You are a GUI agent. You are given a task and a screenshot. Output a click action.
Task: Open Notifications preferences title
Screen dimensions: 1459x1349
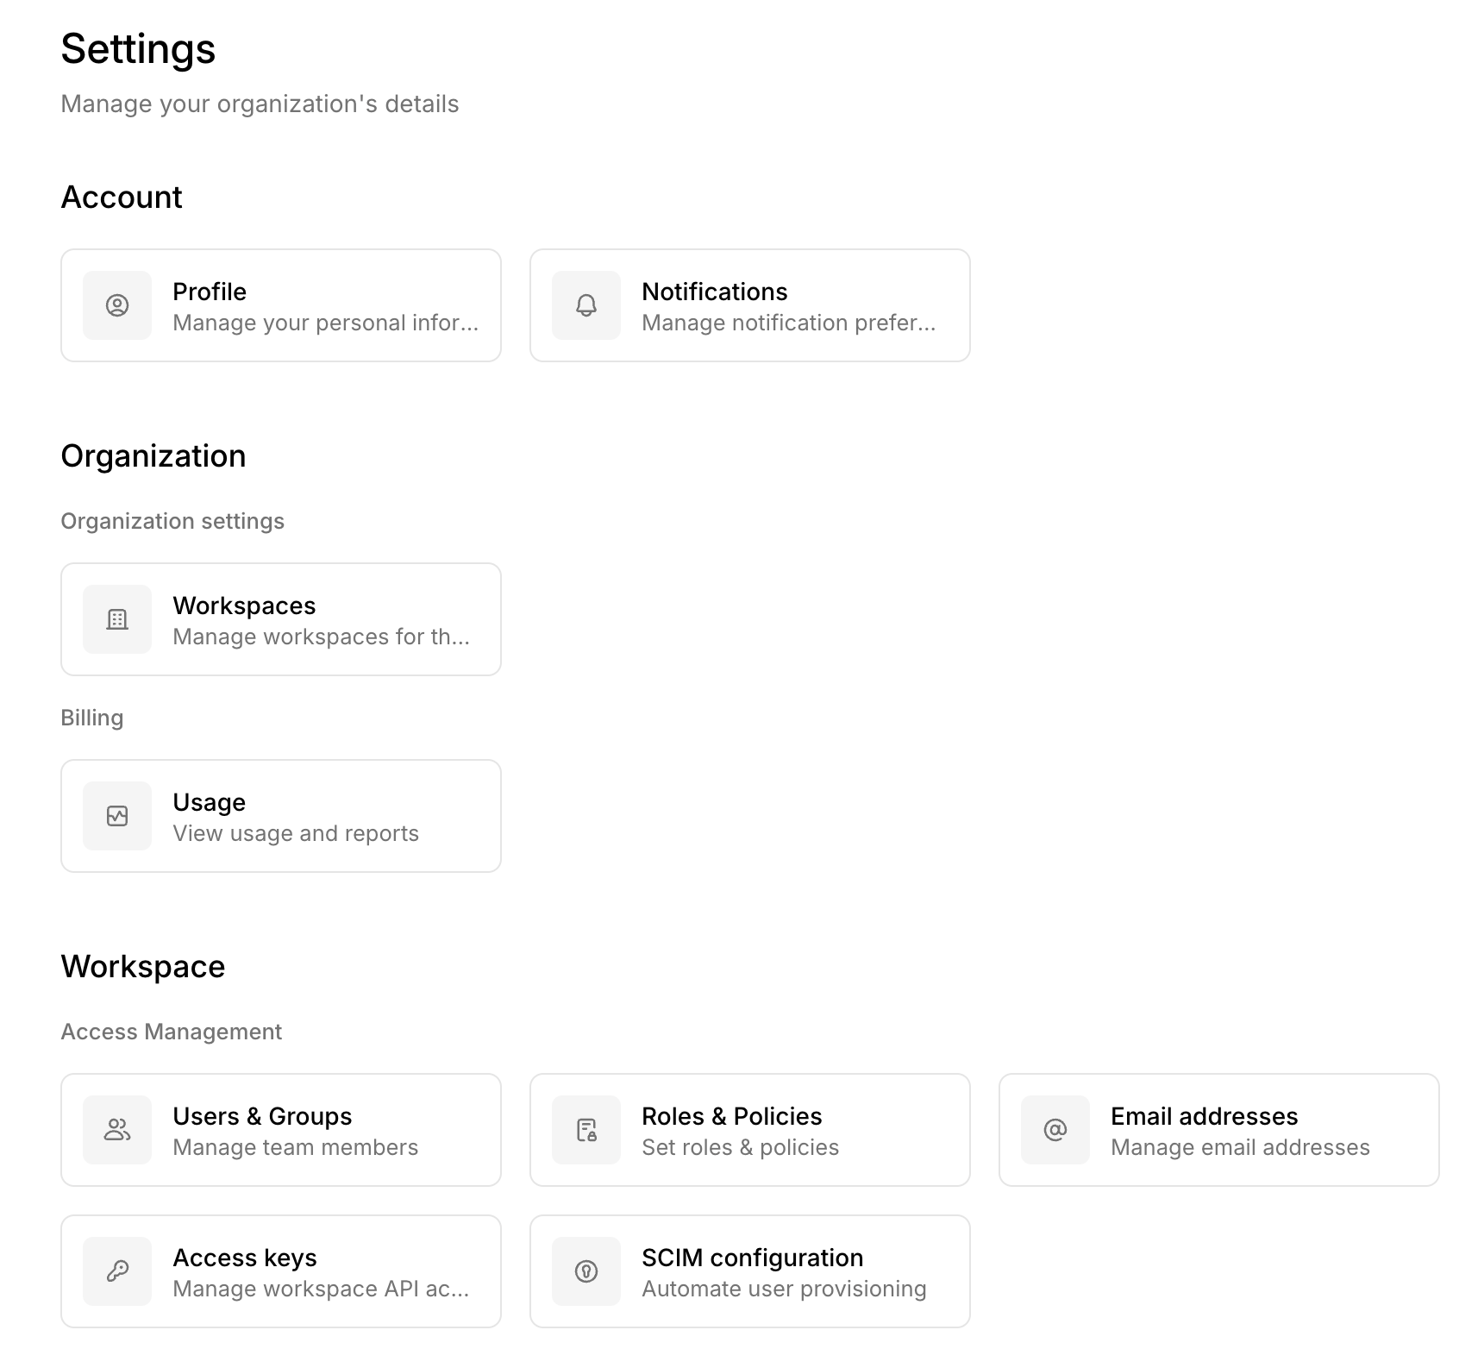tap(714, 292)
